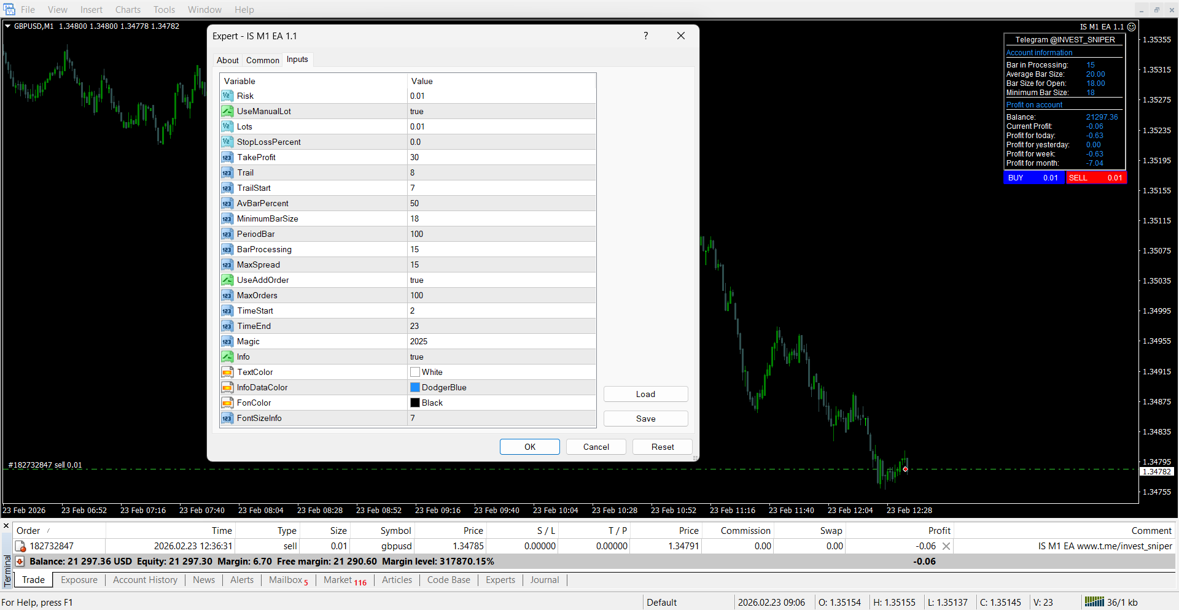
Task: Select the UseAddOrder true value
Action: (417, 280)
